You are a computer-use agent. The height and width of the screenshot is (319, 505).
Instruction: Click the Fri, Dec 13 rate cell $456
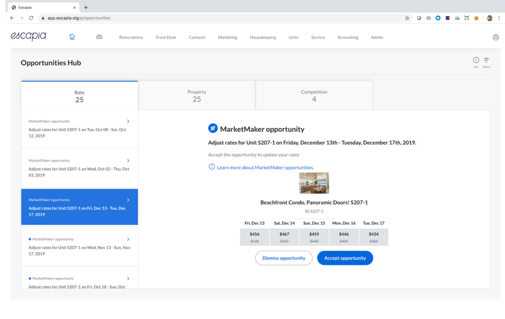pyautogui.click(x=255, y=237)
